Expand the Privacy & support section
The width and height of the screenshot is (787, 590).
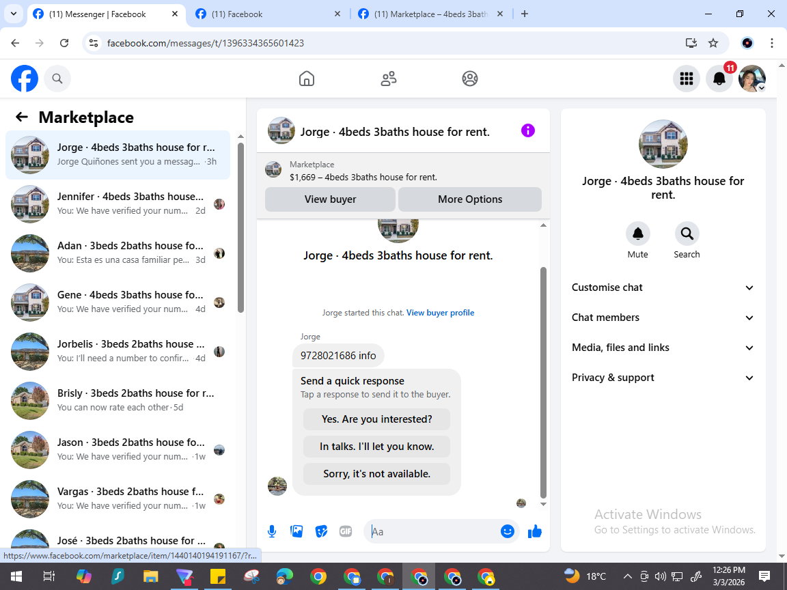663,378
